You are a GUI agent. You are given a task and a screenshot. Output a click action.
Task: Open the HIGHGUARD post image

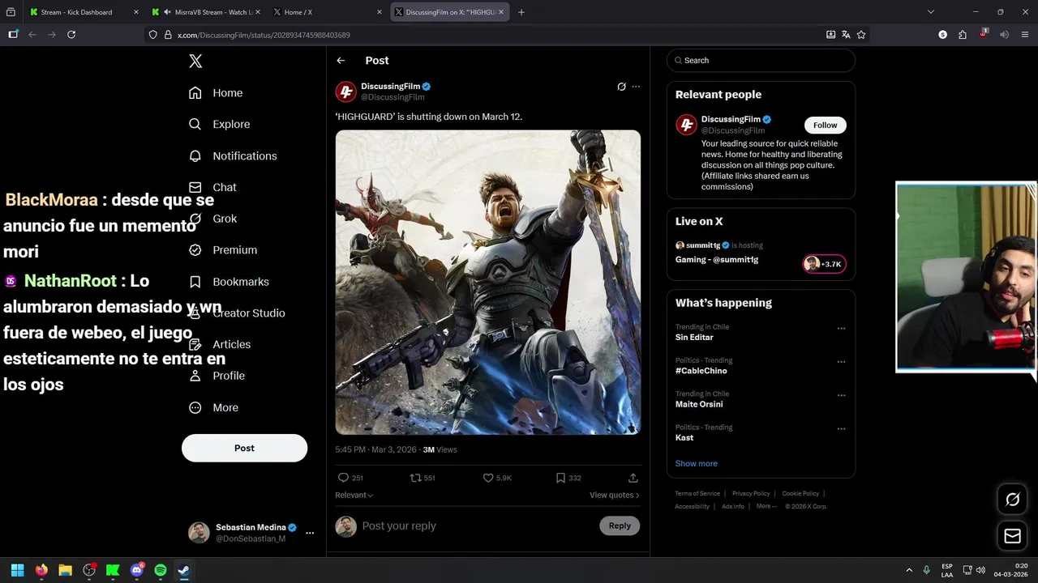click(488, 283)
